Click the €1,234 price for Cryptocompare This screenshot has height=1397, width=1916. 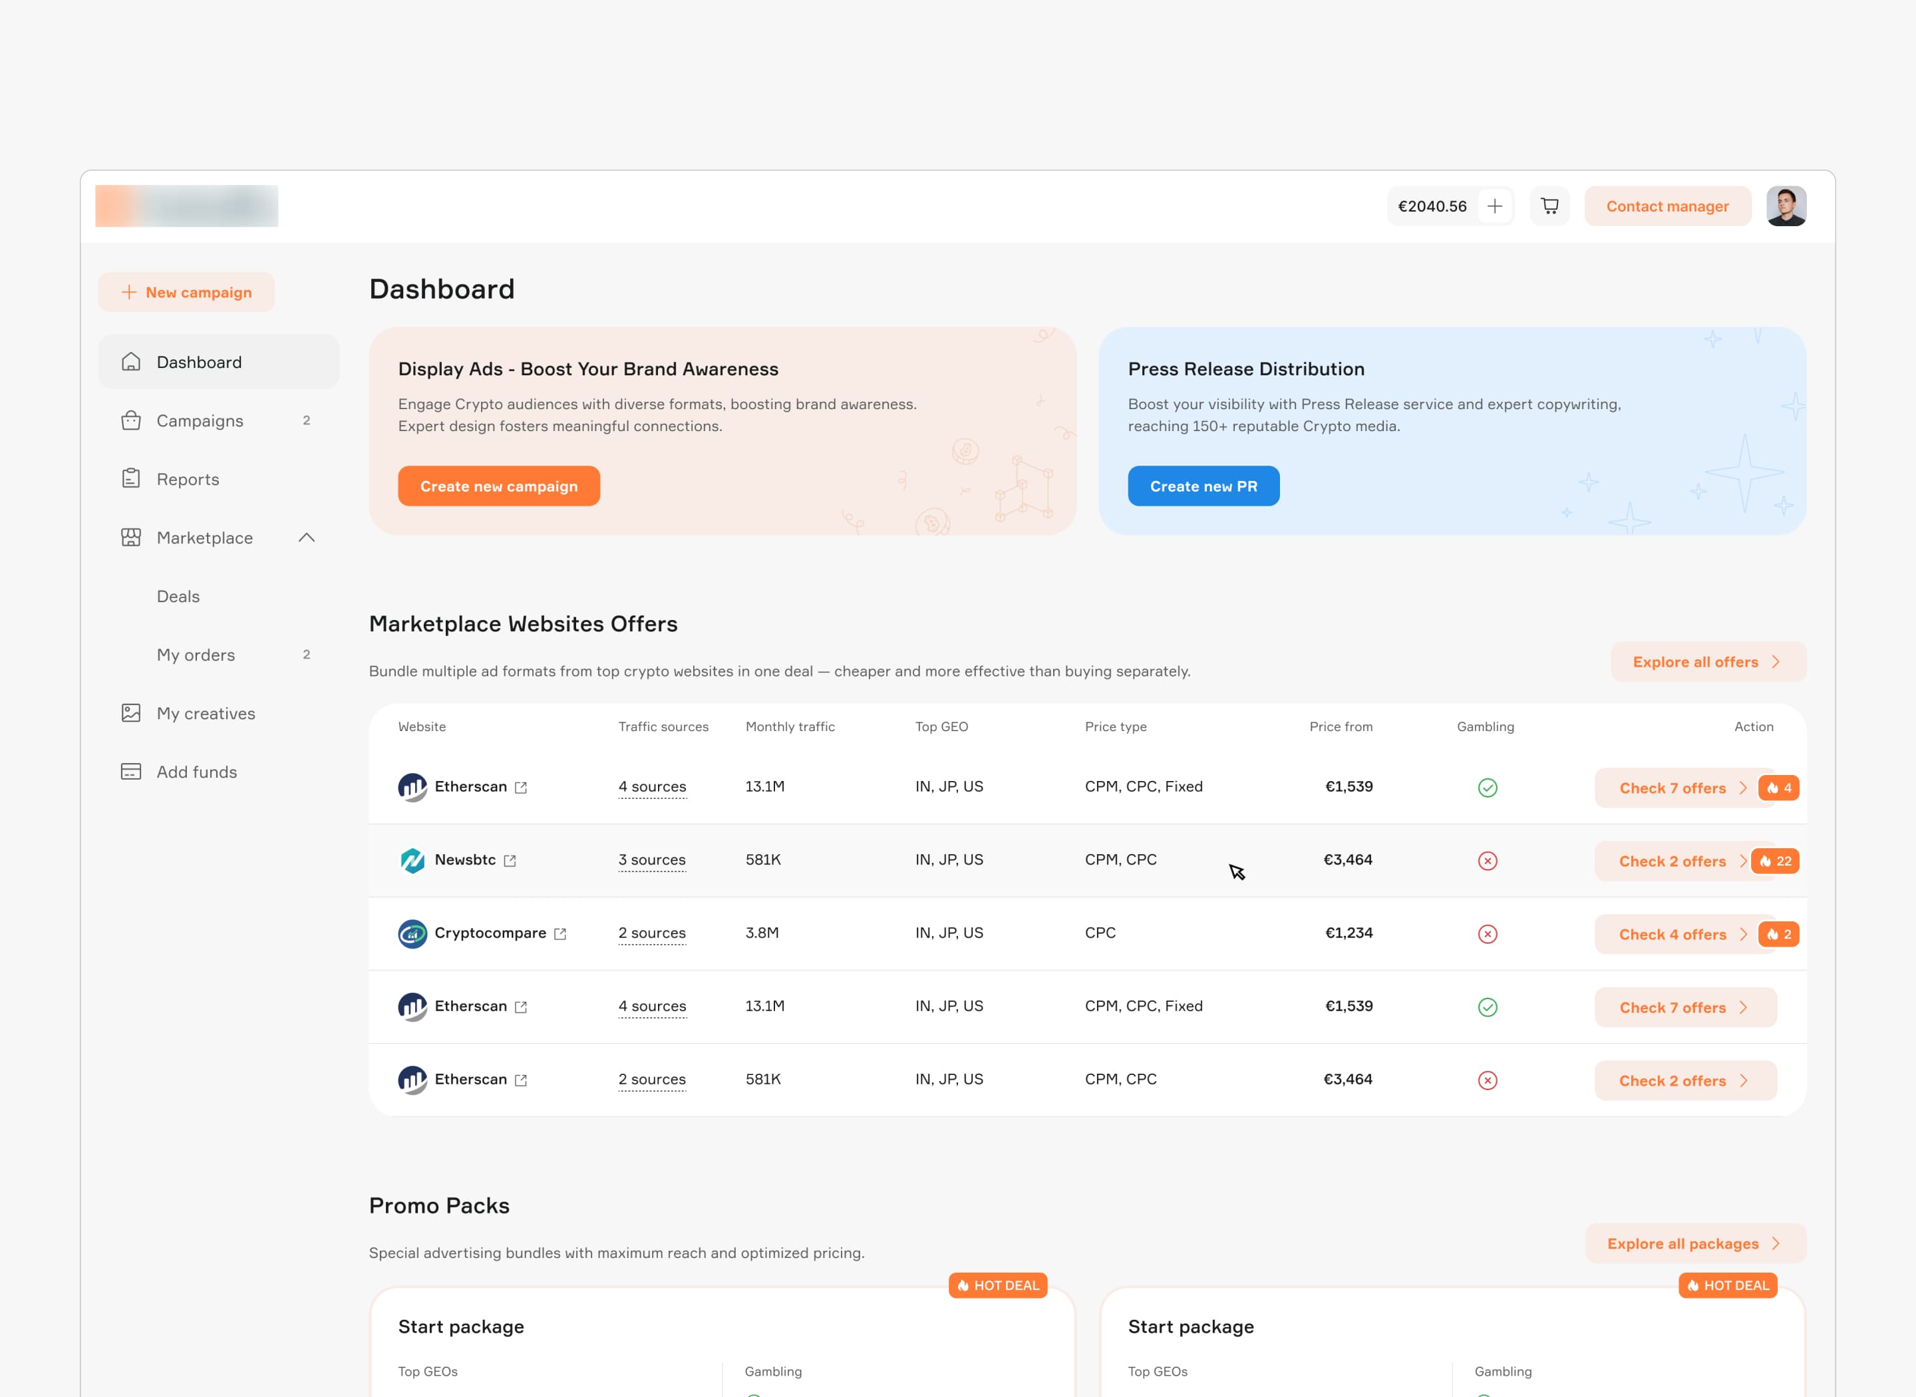pyautogui.click(x=1349, y=933)
